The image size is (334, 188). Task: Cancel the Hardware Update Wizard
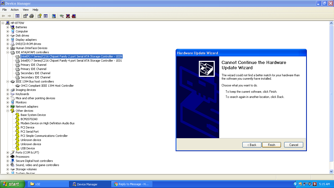[294, 145]
